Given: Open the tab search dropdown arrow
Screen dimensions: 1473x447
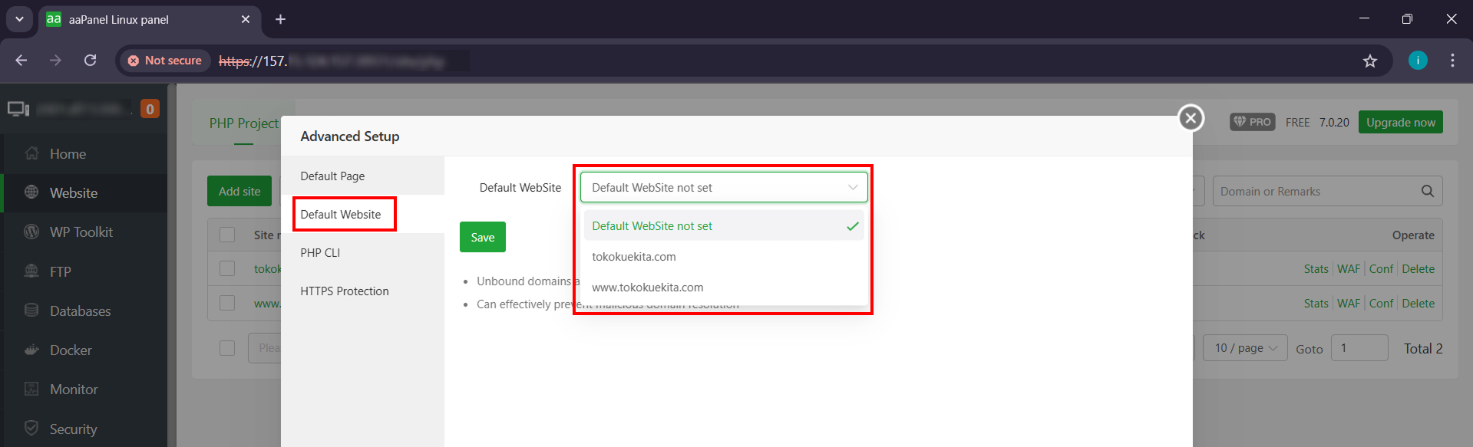Looking at the screenshot, I should coord(19,19).
